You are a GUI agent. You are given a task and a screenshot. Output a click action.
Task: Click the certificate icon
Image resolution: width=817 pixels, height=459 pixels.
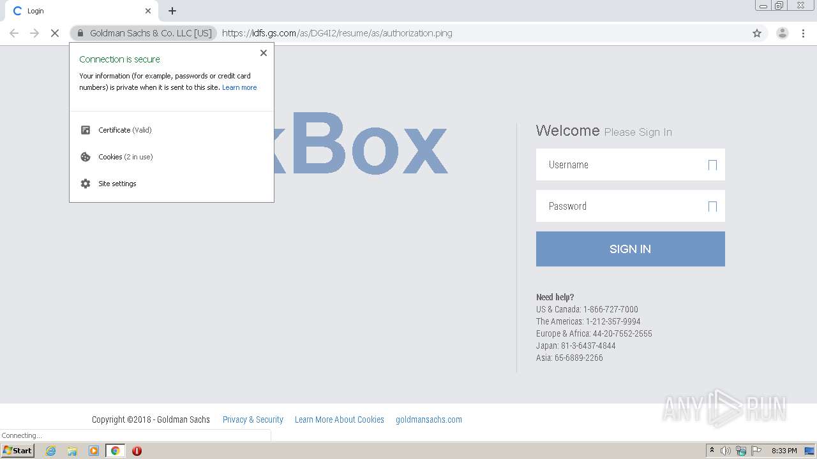(86, 130)
